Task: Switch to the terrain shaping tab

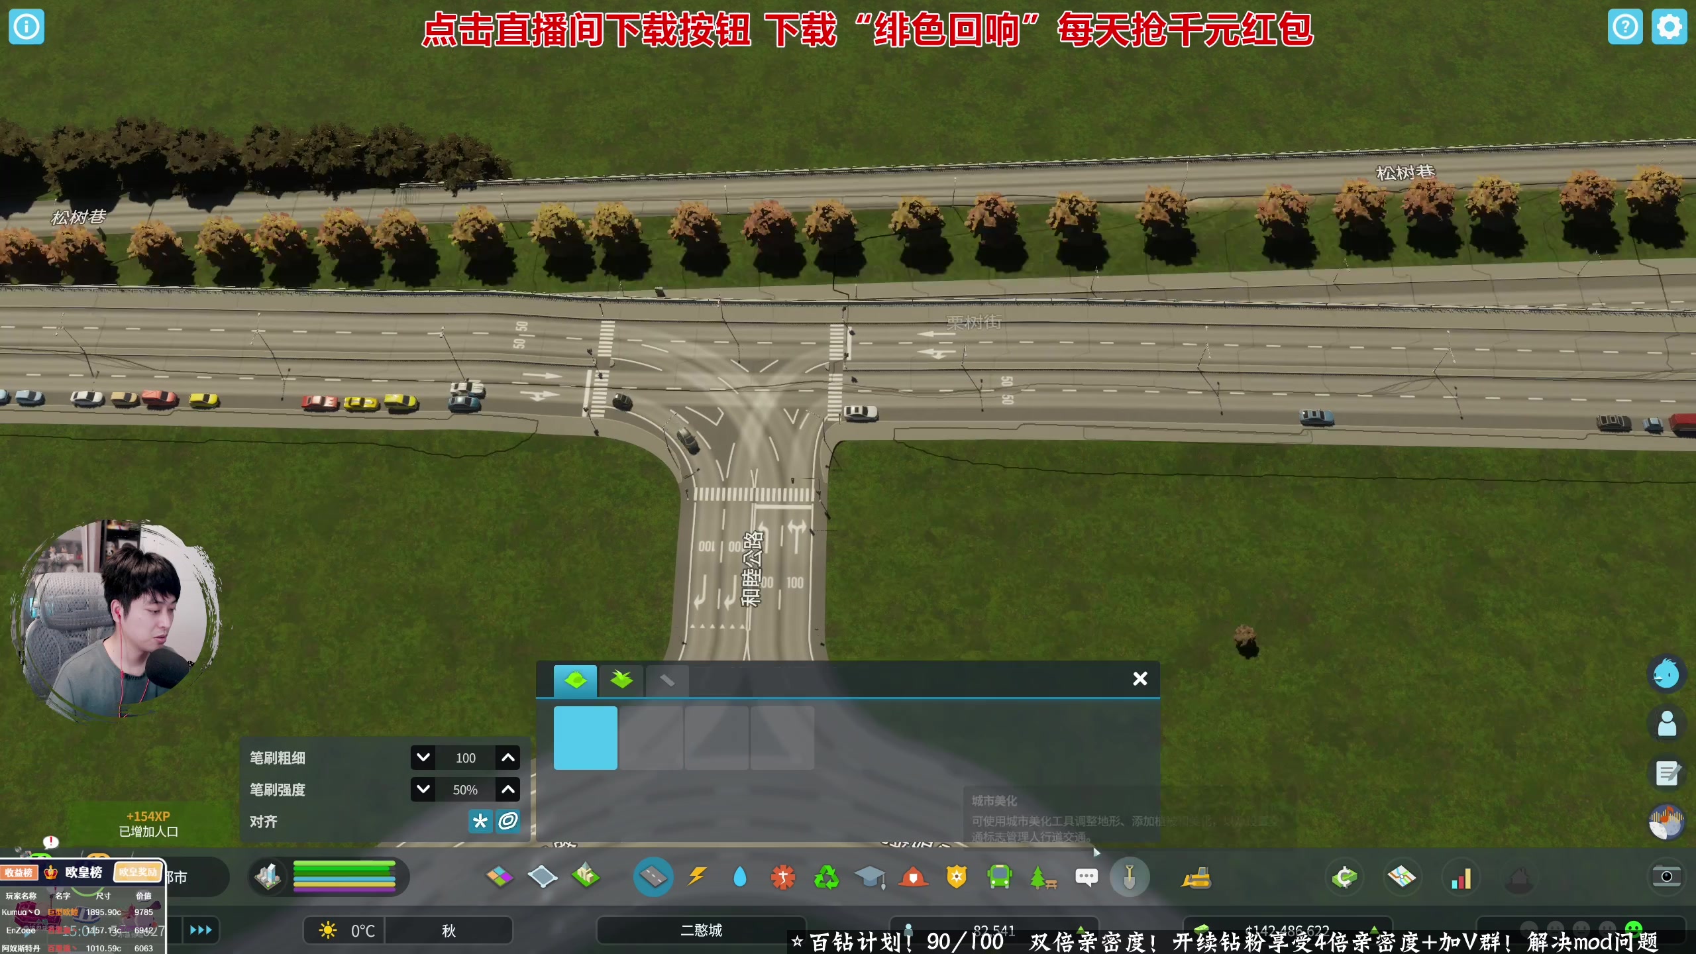Action: coord(575,680)
